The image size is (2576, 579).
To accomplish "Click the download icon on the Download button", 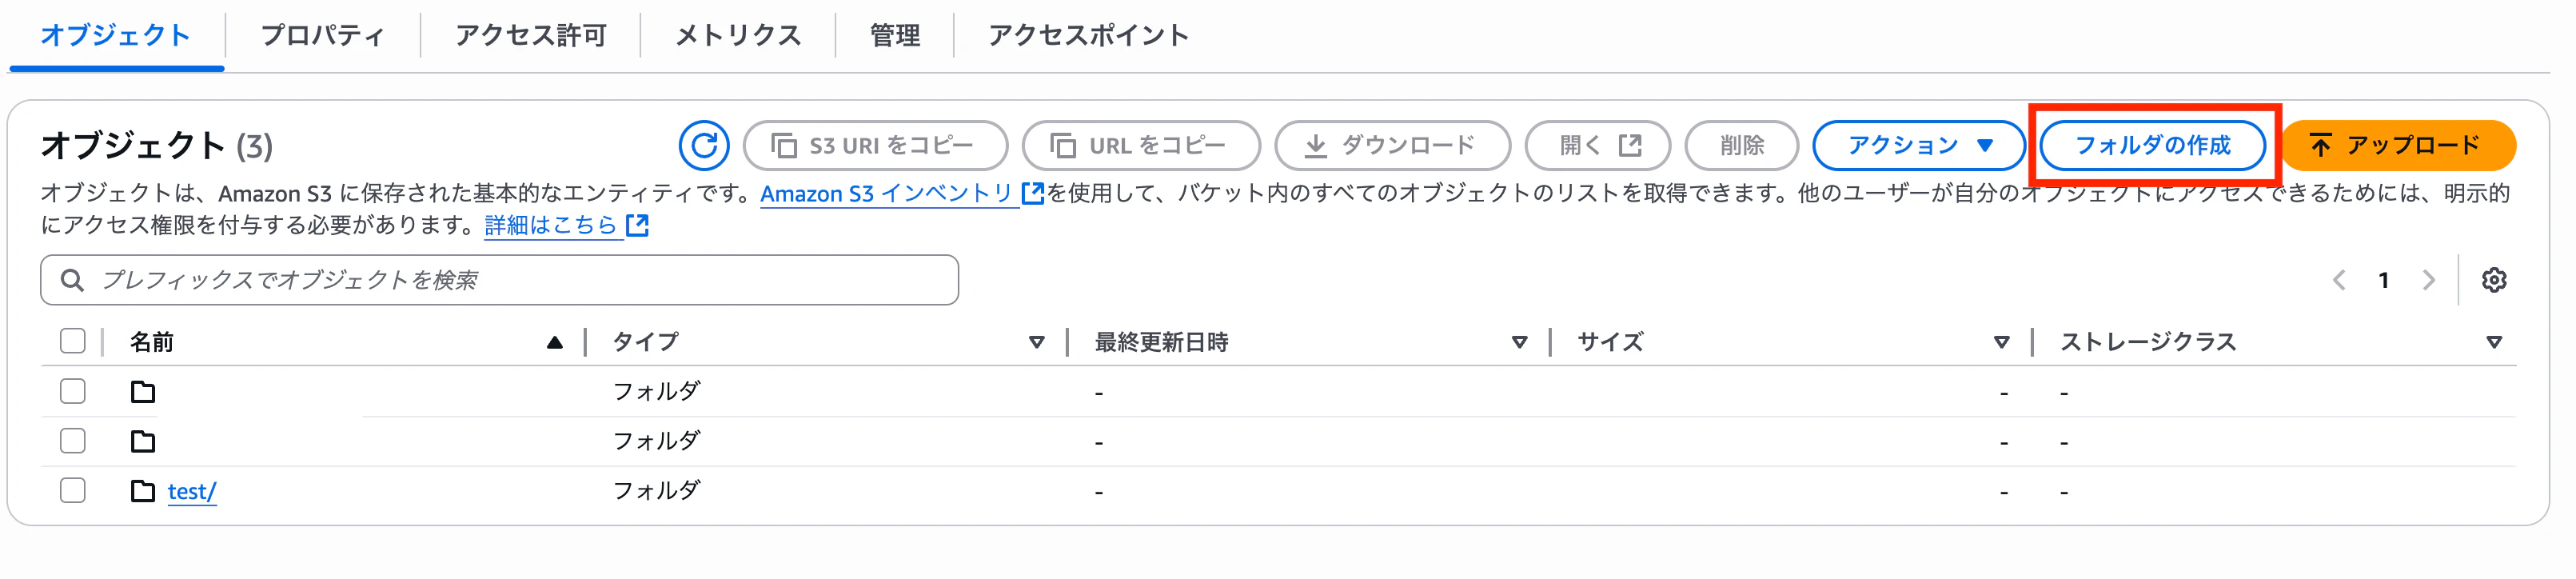I will pyautogui.click(x=1315, y=145).
